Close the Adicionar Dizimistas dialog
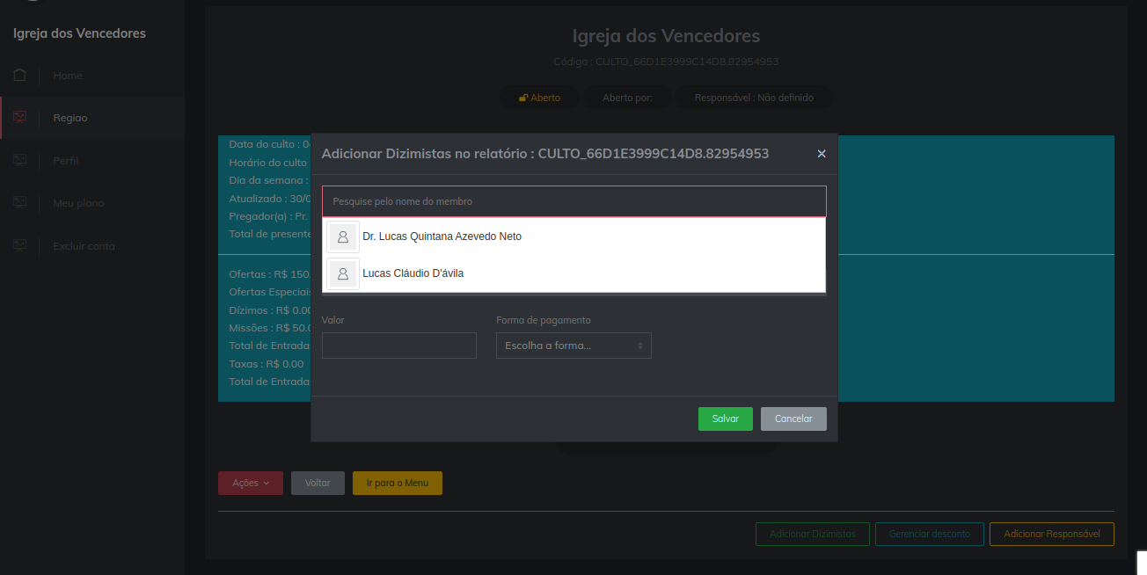 pos(822,154)
